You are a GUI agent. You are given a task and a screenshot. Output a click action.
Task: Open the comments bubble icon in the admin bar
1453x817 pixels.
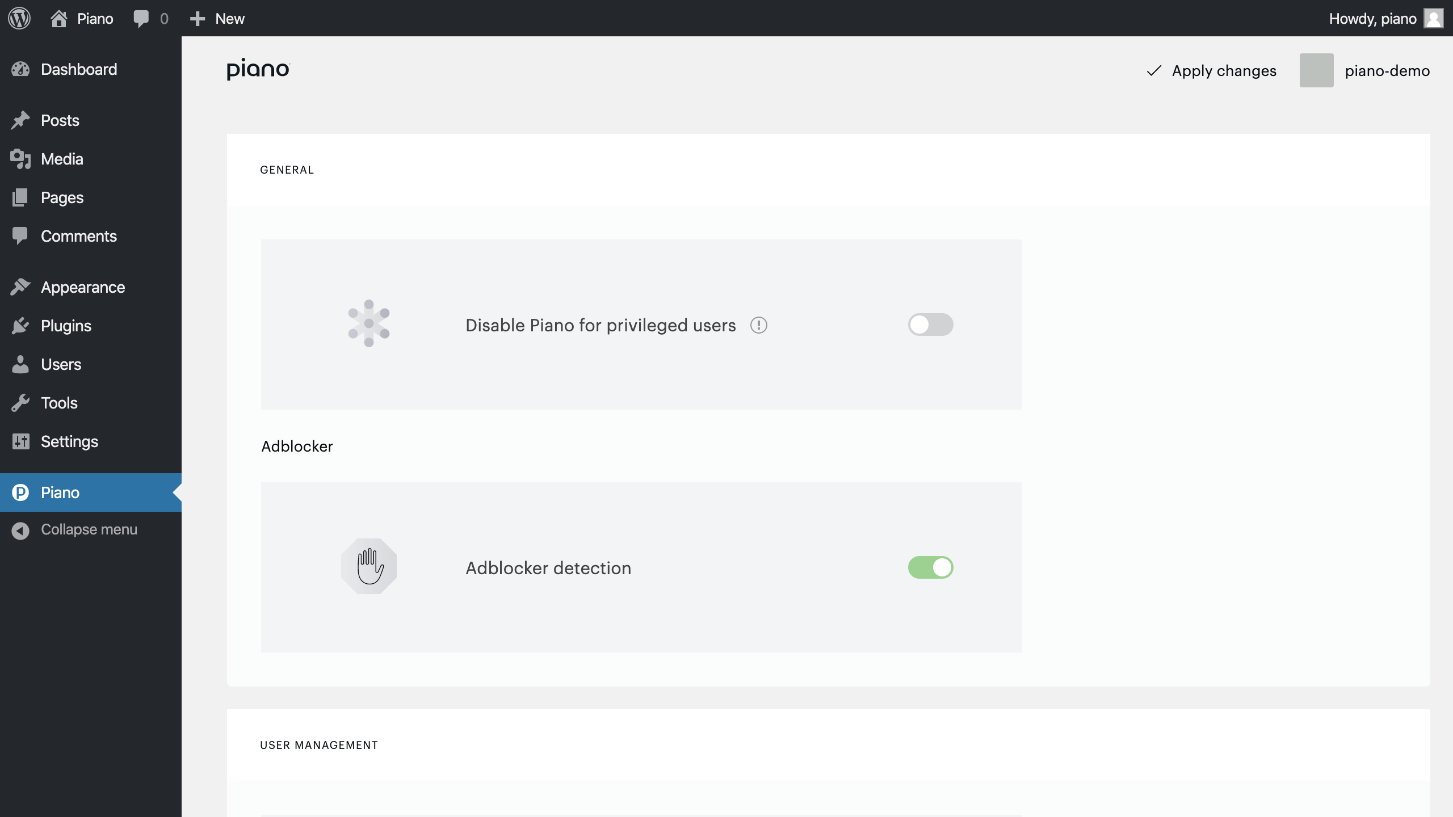(141, 18)
